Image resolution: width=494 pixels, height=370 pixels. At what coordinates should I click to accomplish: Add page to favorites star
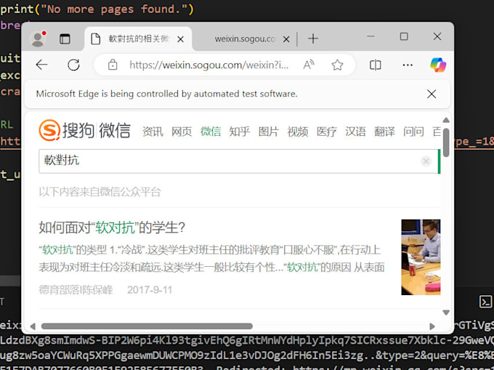click(x=337, y=65)
